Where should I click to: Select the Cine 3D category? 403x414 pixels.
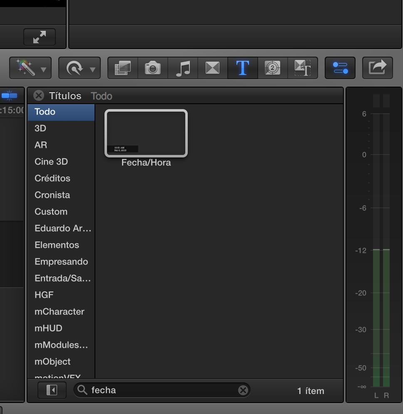pos(51,162)
